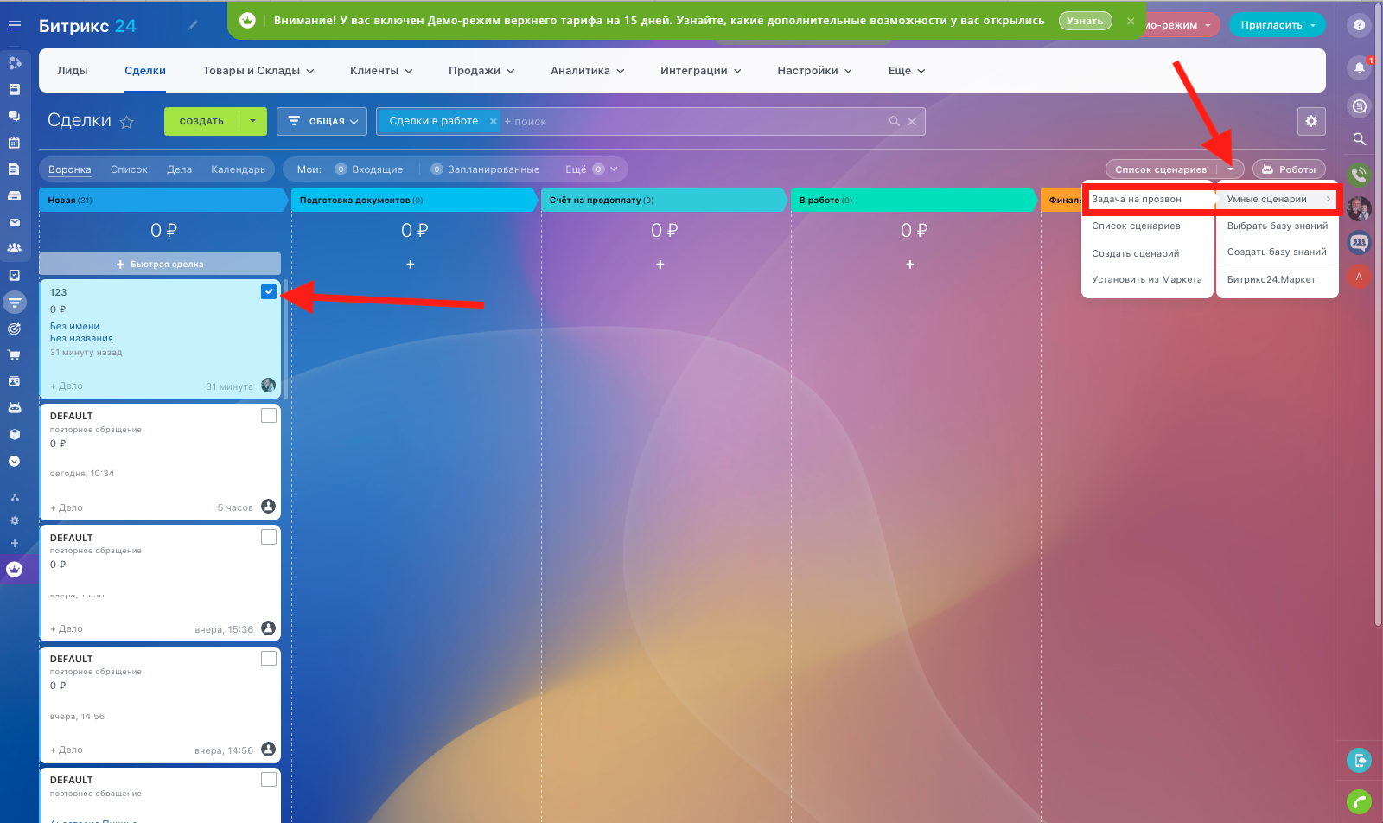Open the gear settings button beside the search field

[1311, 121]
